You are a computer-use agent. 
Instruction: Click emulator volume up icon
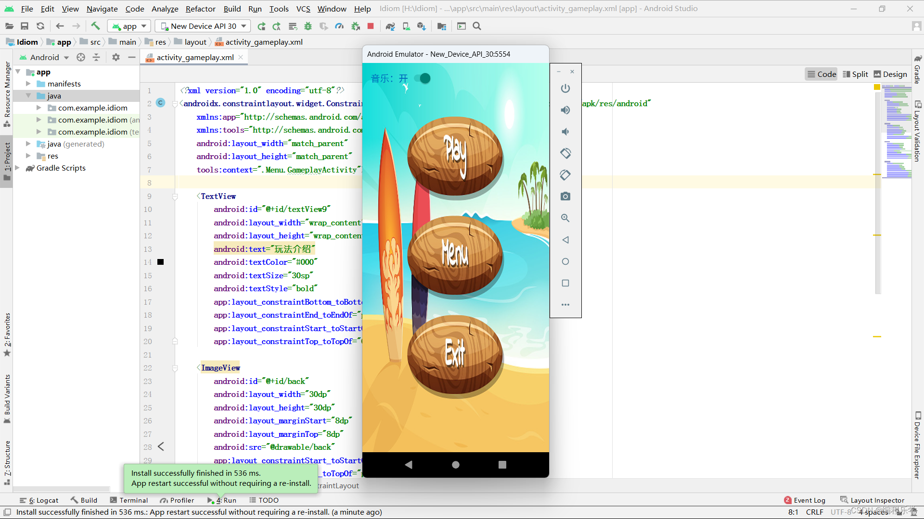pyautogui.click(x=565, y=110)
